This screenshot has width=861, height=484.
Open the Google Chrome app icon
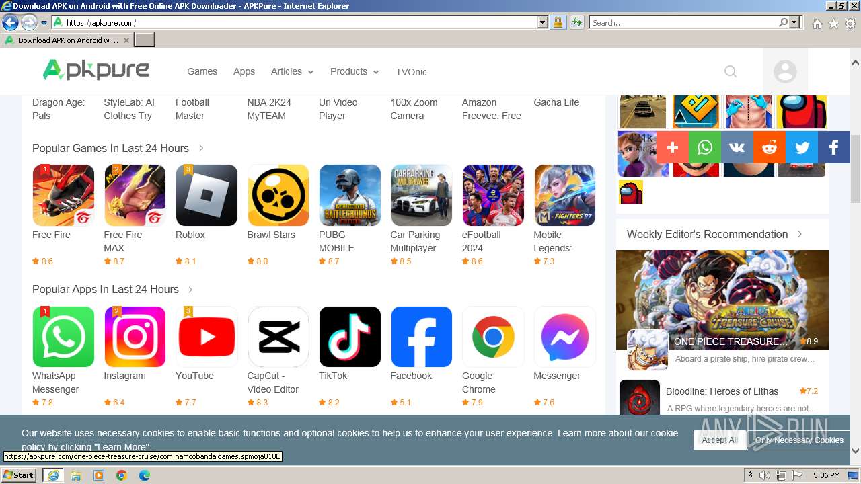(x=493, y=337)
